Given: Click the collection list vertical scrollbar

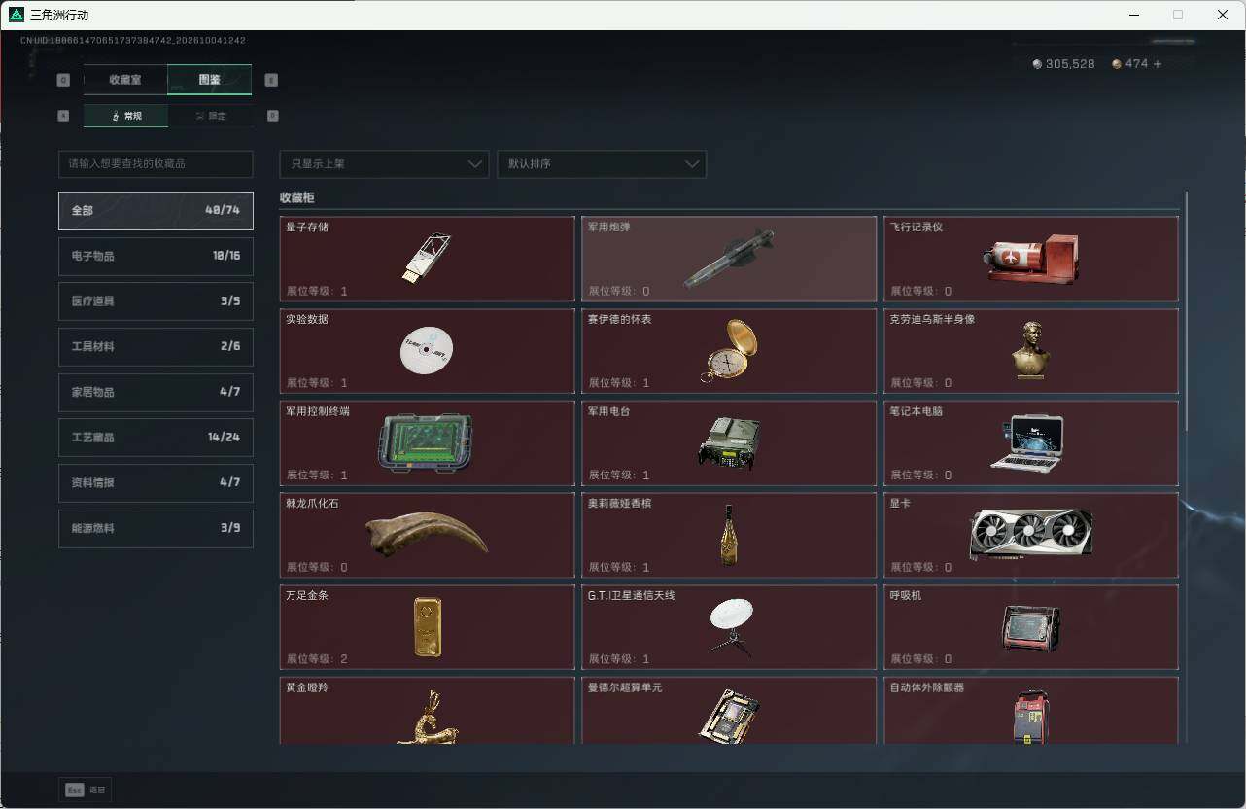Looking at the screenshot, I should [1187, 311].
